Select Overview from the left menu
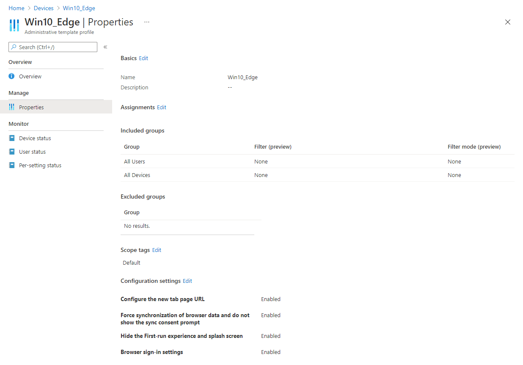 [x=30, y=76]
